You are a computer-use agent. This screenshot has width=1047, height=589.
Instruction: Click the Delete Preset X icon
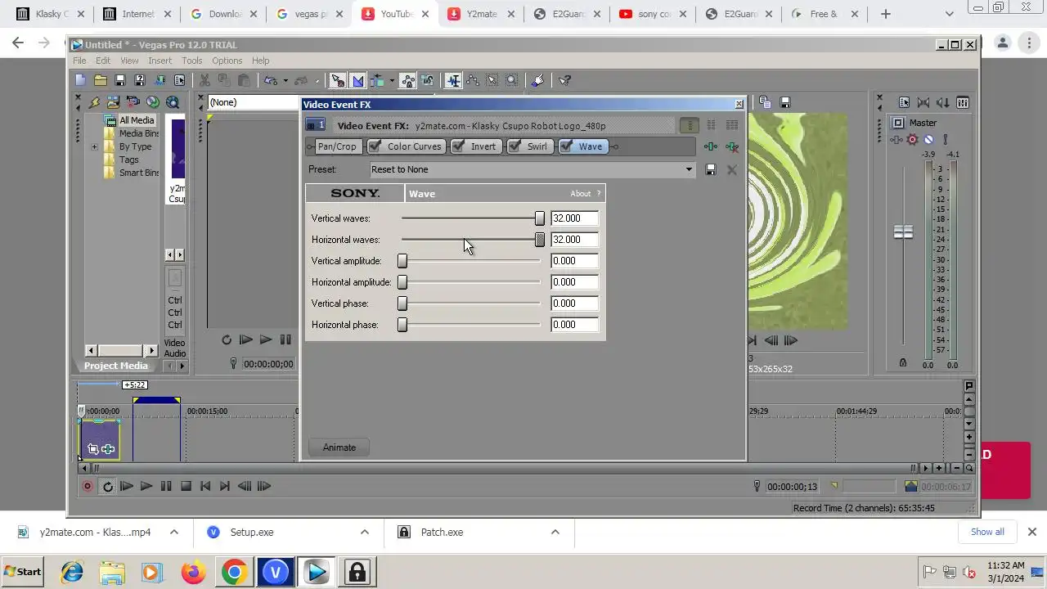click(x=732, y=169)
